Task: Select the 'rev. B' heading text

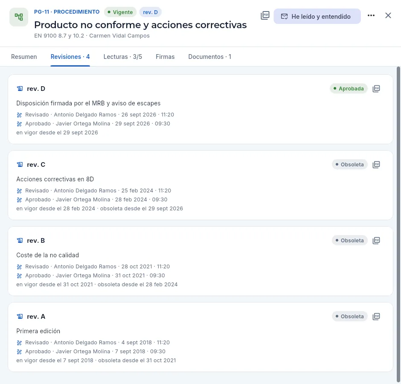Action: [x=36, y=241]
